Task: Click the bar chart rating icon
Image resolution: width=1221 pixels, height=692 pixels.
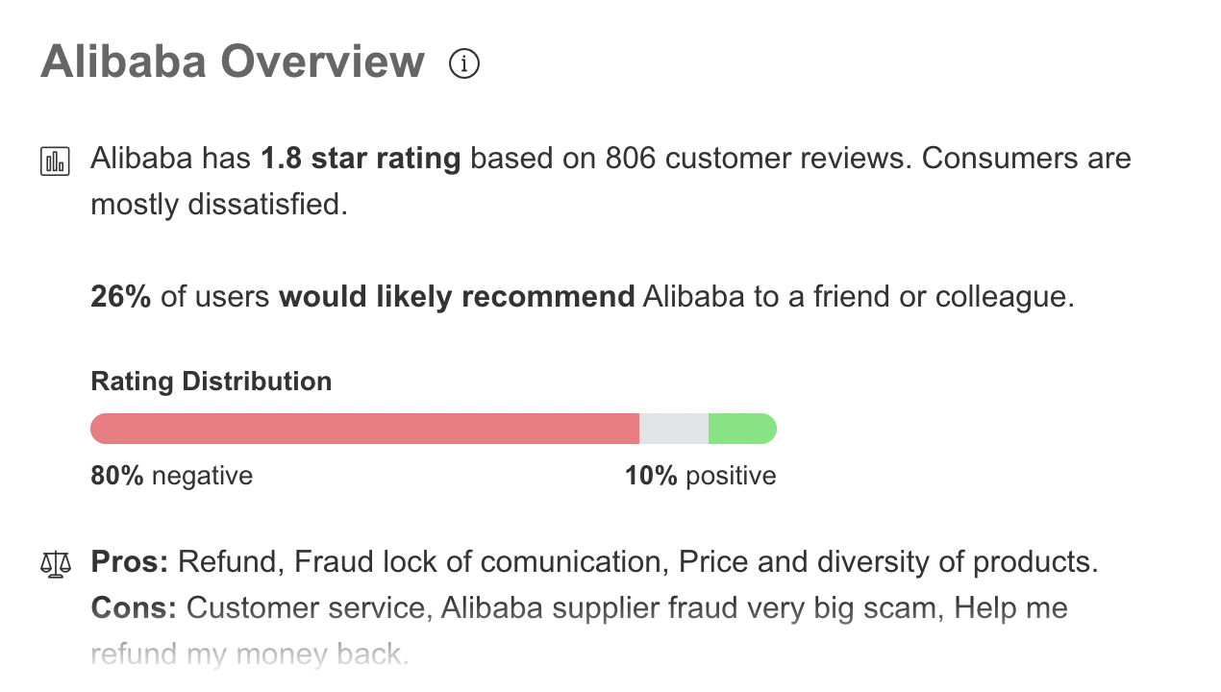Action: click(x=55, y=161)
